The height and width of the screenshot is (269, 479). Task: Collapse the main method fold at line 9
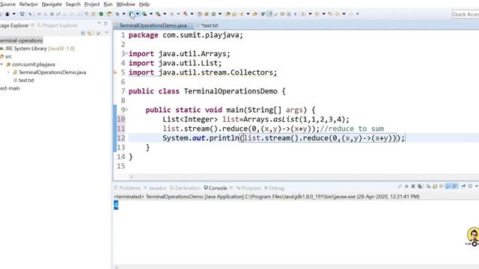tap(126, 109)
